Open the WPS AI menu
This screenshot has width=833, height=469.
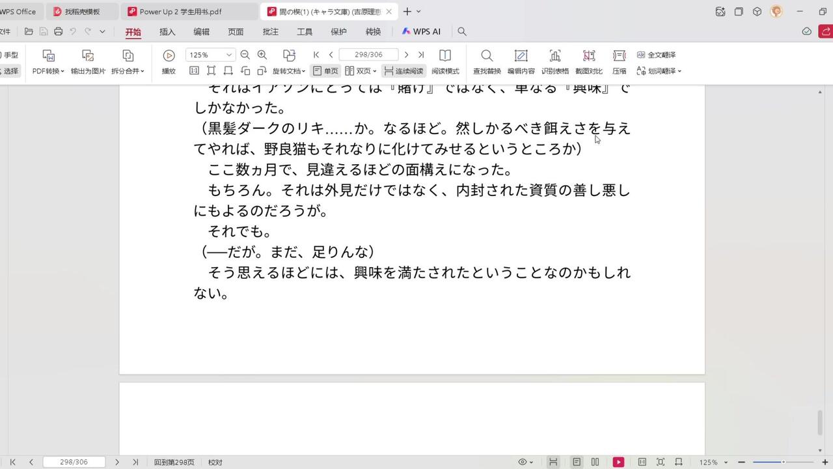[421, 31]
